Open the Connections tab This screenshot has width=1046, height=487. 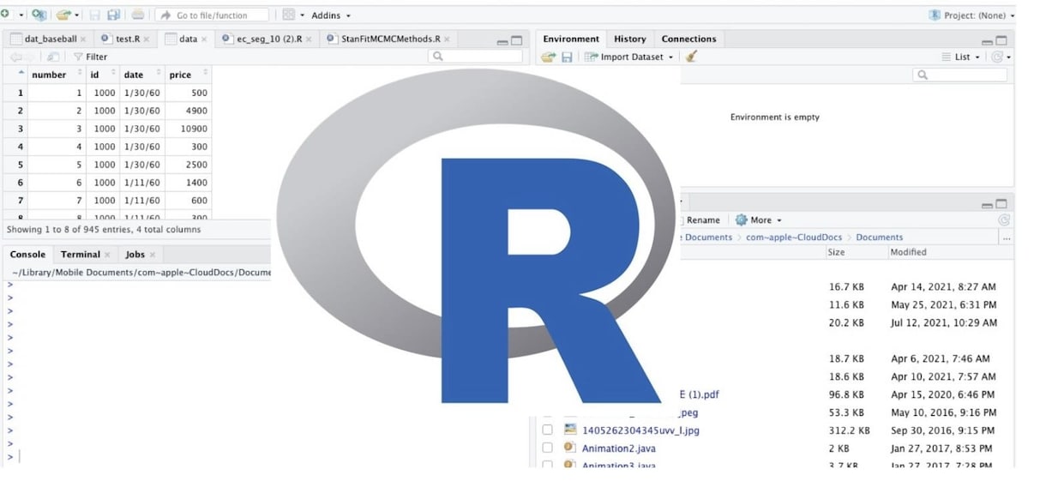tap(688, 39)
